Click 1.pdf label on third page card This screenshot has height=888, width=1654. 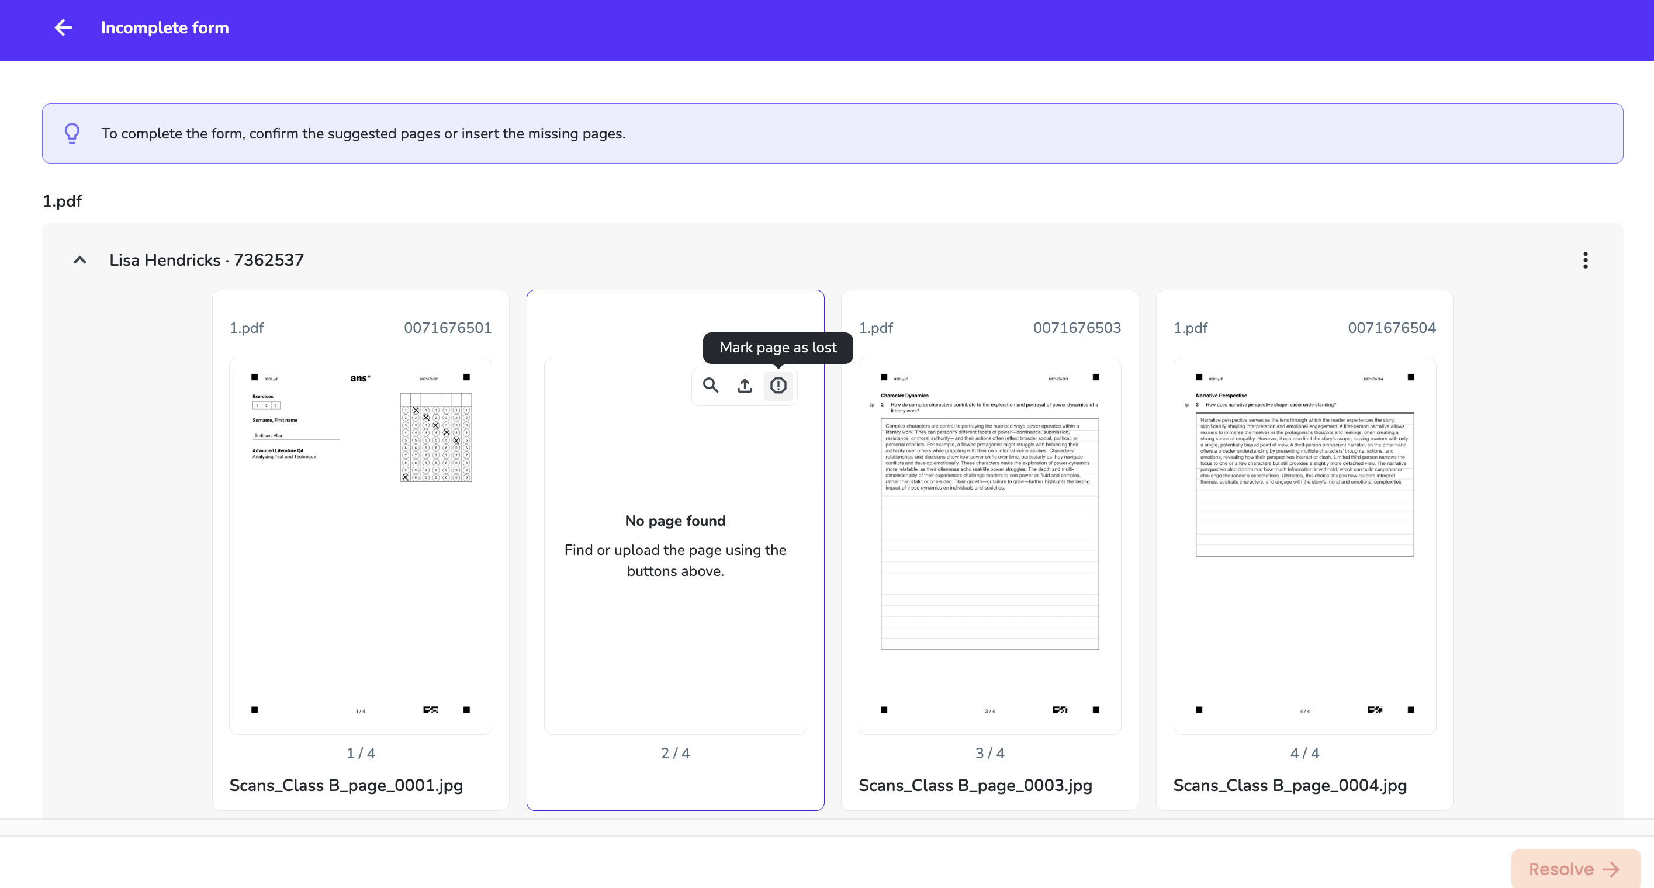(876, 328)
